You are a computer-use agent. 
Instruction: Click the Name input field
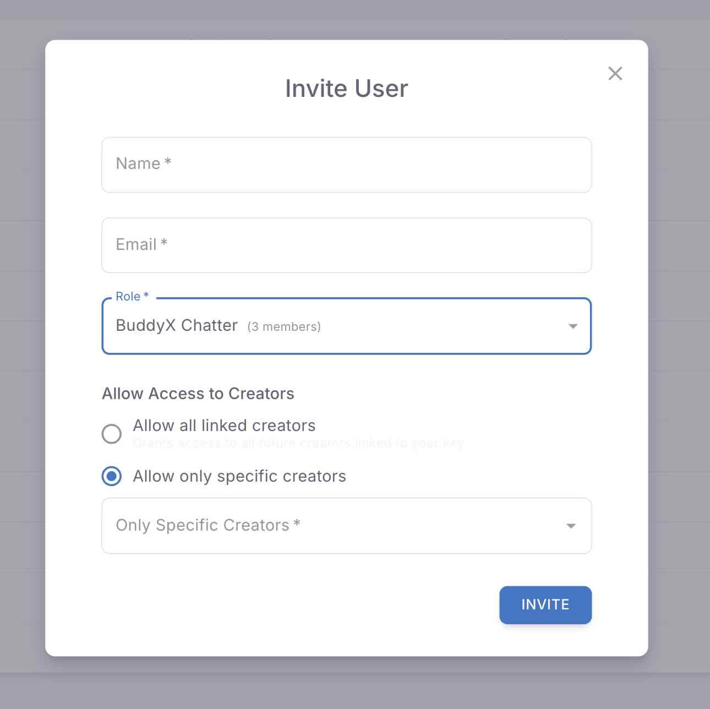[x=346, y=165]
